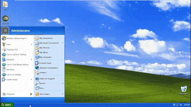Select the Snipping Tool menu entry text
The width and height of the screenshot is (191, 107).
[12, 50]
